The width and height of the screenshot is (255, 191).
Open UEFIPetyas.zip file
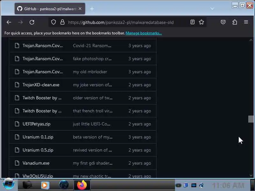point(36,124)
